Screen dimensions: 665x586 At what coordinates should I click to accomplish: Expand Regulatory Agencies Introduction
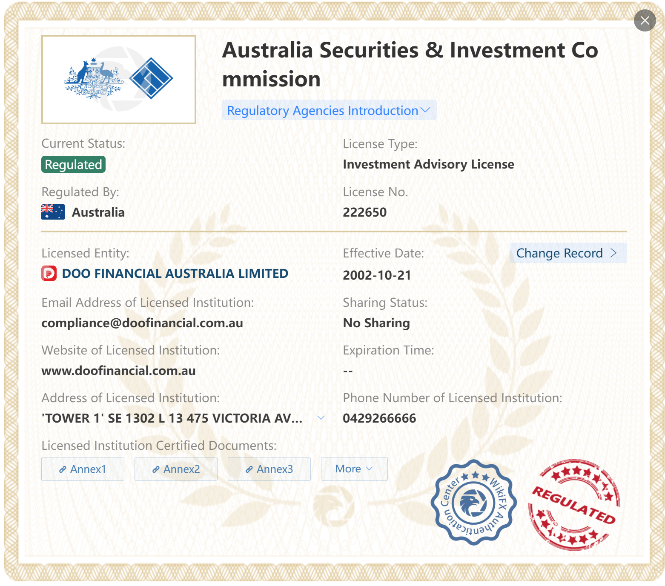coord(329,110)
